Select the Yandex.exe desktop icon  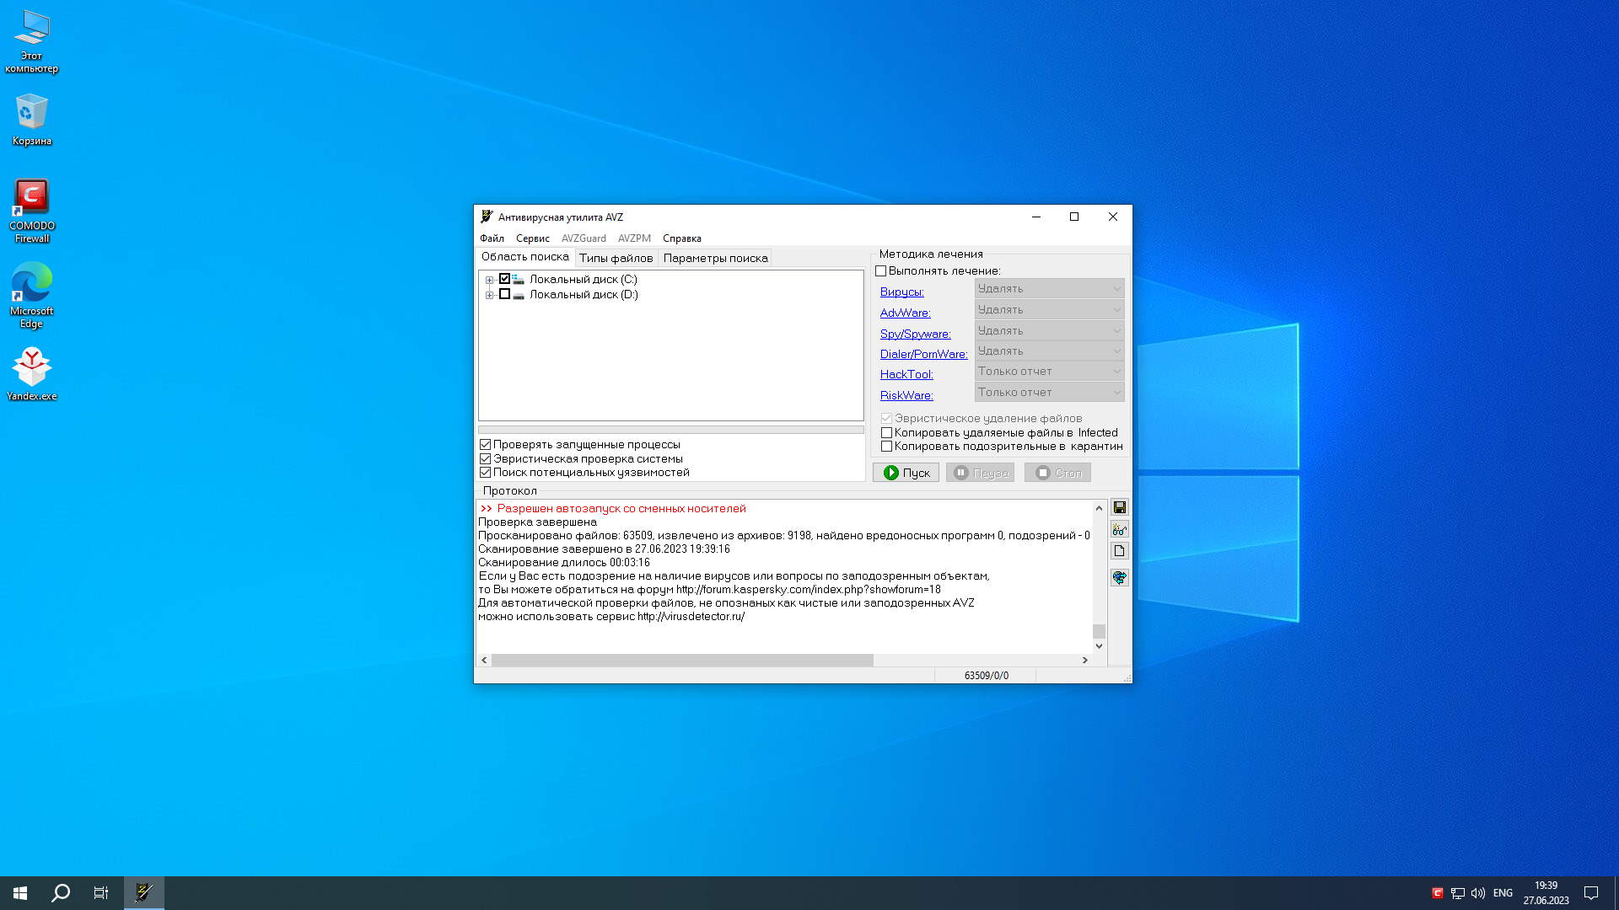31,374
